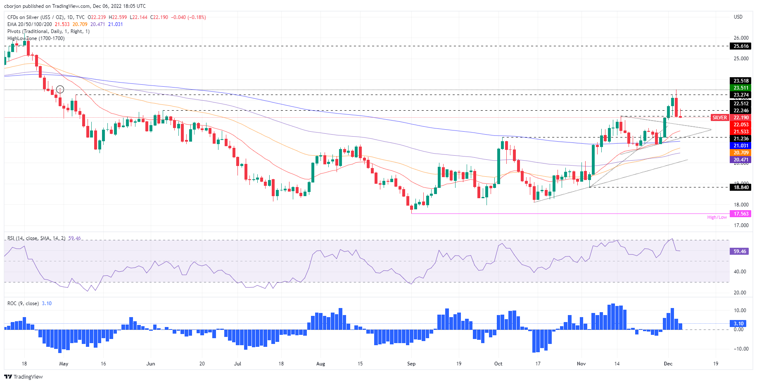Select the RSI indicator legend text
Screen dimensions: 757x384
[x=36, y=238]
